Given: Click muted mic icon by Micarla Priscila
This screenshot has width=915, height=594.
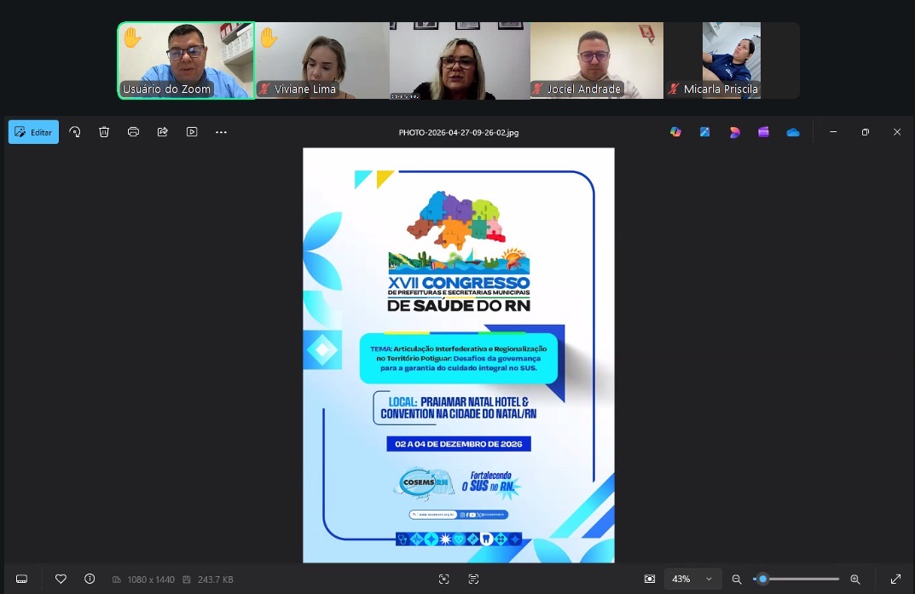Looking at the screenshot, I should point(674,89).
